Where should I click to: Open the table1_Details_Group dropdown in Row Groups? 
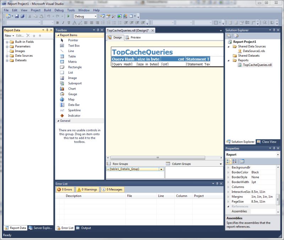[x=162, y=170]
